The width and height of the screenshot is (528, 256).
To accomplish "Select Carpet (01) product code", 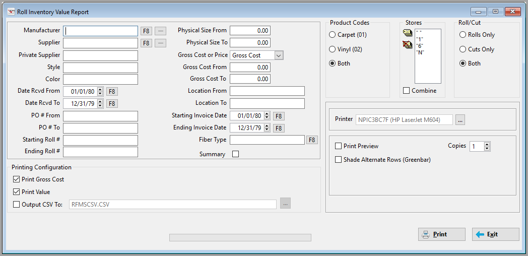I will point(348,35).
